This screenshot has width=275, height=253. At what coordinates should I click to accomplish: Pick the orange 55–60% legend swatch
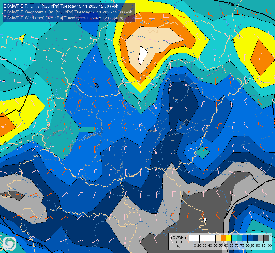(x=223, y=238)
